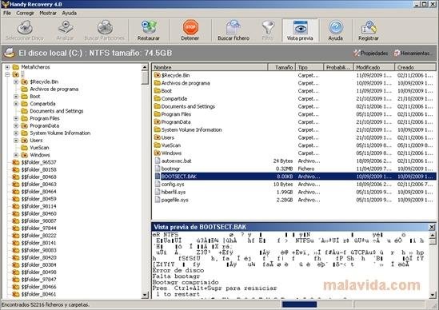The image size is (439, 310).
Task: Select autoexec.bat file icon in list
Action: click(x=158, y=161)
